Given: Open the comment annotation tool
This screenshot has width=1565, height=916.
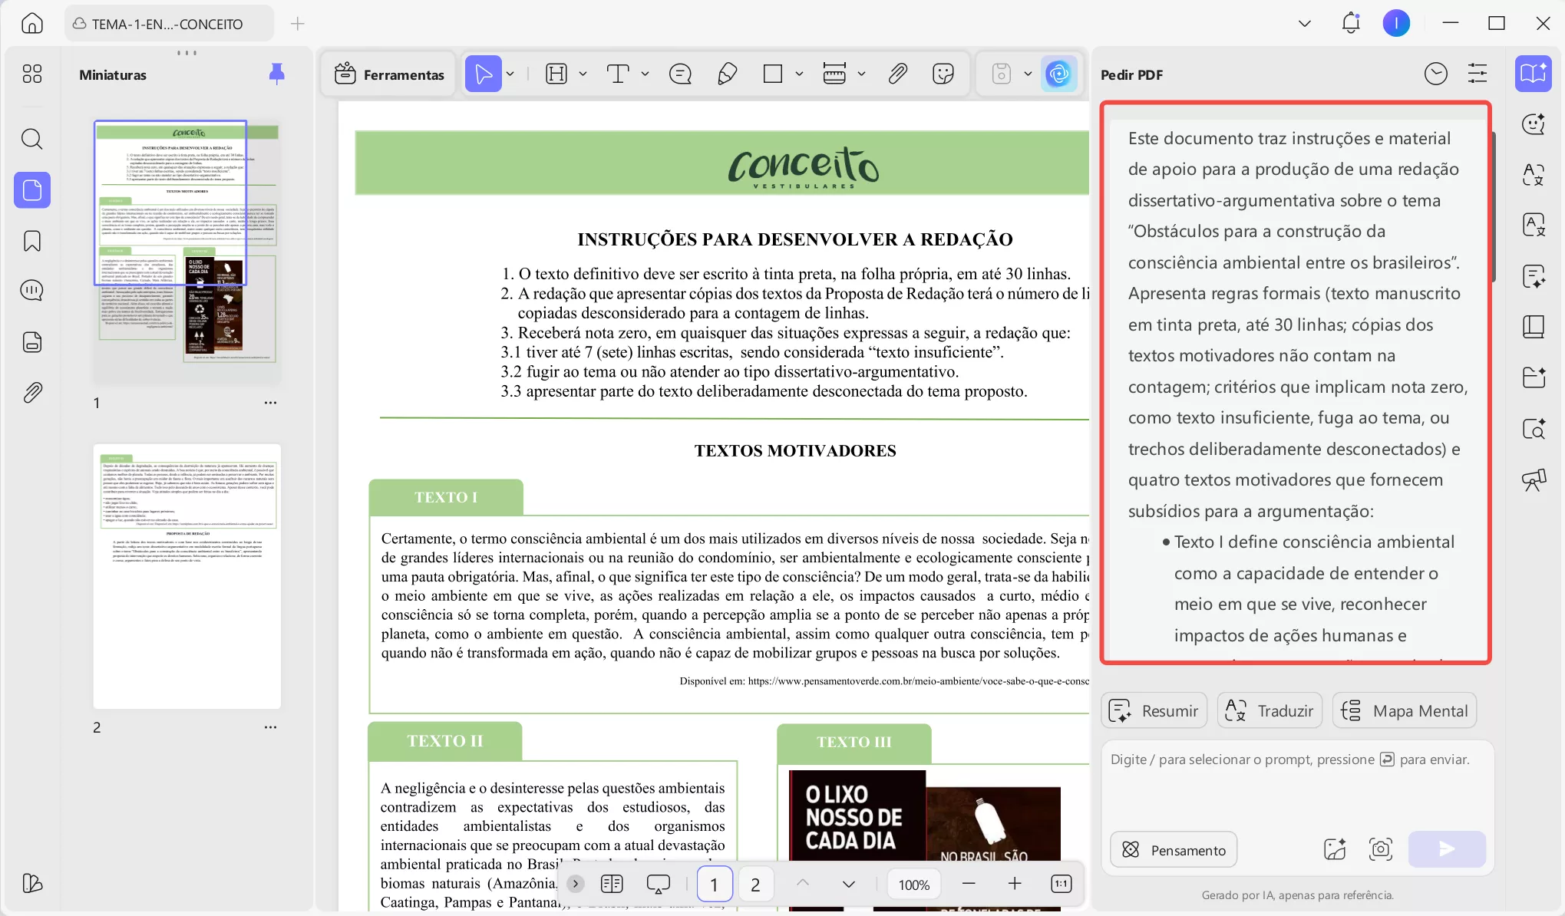Looking at the screenshot, I should tap(680, 74).
